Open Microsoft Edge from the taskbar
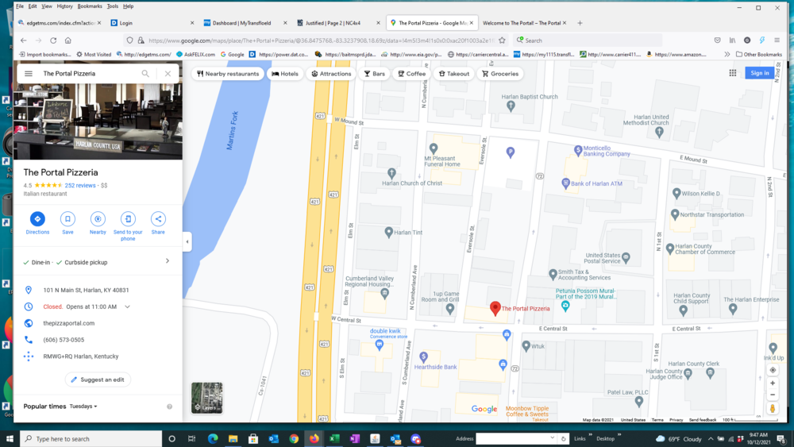The image size is (794, 447). click(x=213, y=439)
